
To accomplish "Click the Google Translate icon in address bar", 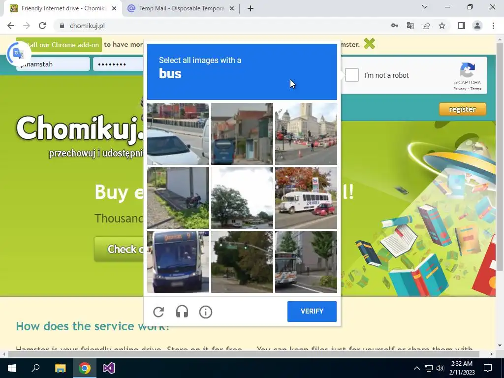I will click(410, 26).
